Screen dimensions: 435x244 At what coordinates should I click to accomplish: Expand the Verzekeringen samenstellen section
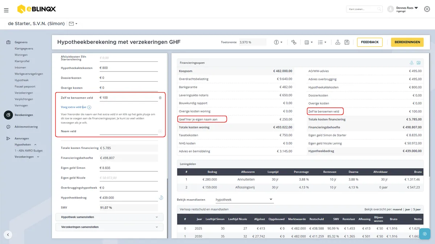(109, 227)
